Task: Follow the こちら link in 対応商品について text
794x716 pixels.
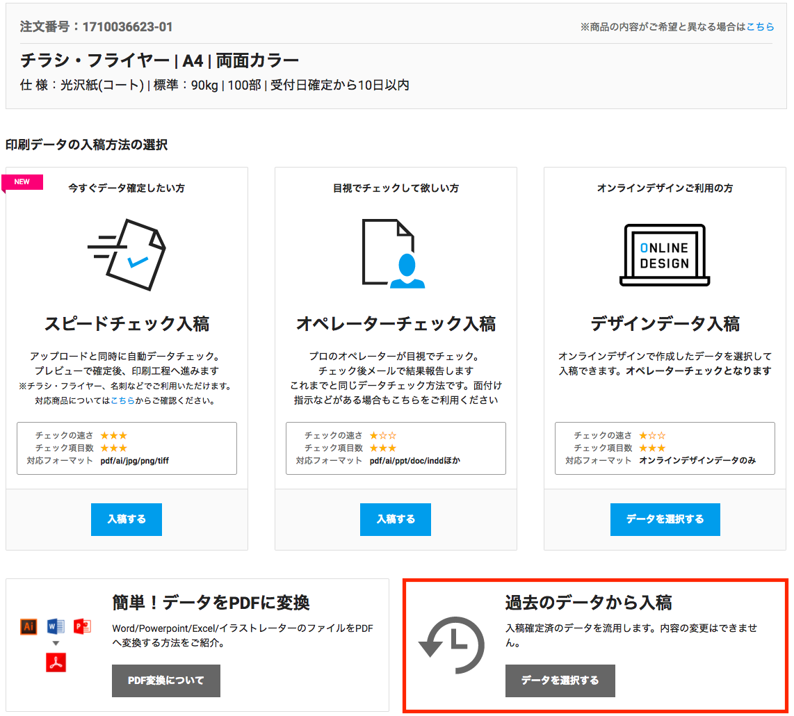Action: tap(123, 400)
